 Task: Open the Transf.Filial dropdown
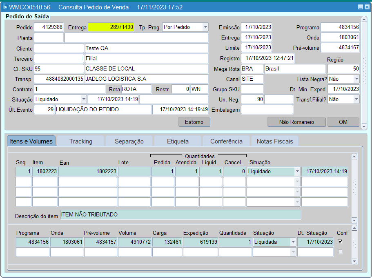[356, 99]
